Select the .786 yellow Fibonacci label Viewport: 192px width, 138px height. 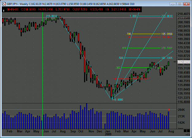click(x=129, y=34)
